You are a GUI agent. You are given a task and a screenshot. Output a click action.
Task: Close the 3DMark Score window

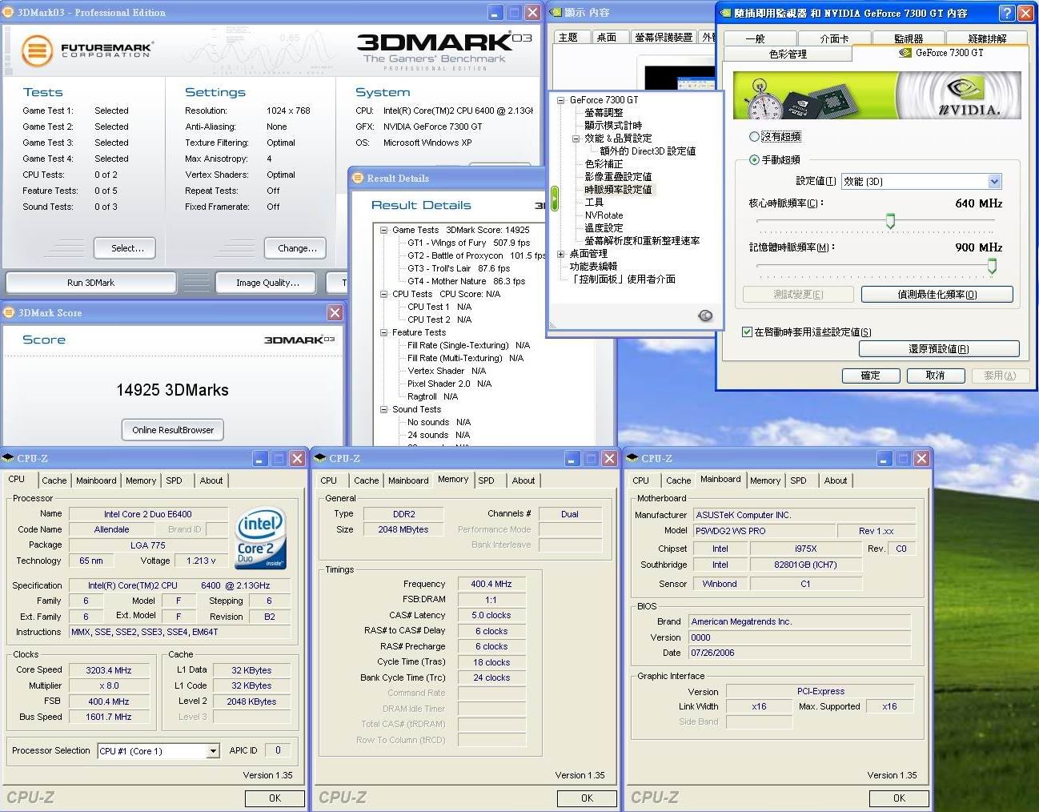(335, 312)
